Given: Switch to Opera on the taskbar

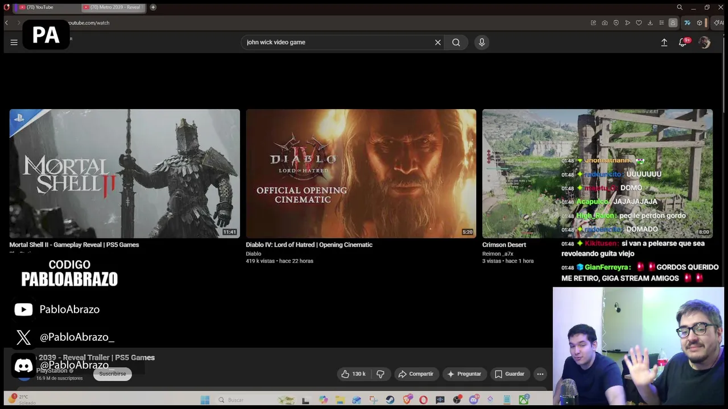Looking at the screenshot, I should click(x=423, y=400).
